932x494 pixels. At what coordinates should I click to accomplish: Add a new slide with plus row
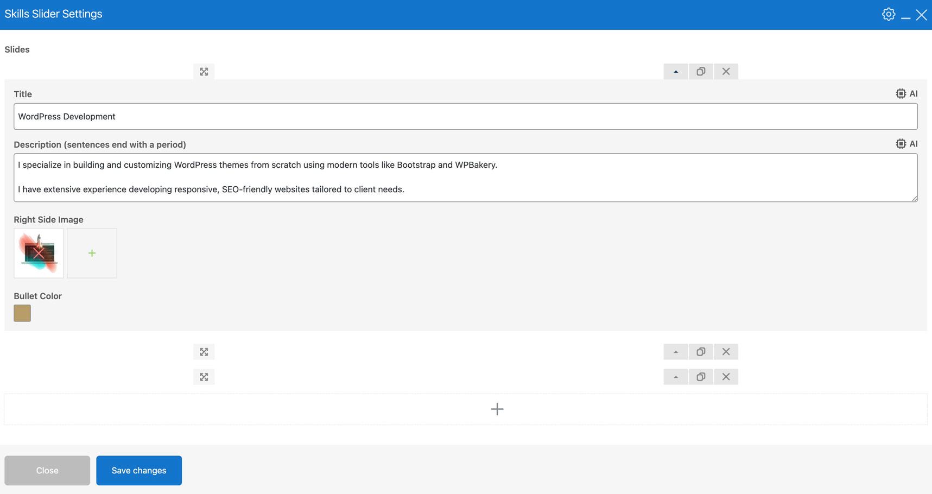point(497,409)
